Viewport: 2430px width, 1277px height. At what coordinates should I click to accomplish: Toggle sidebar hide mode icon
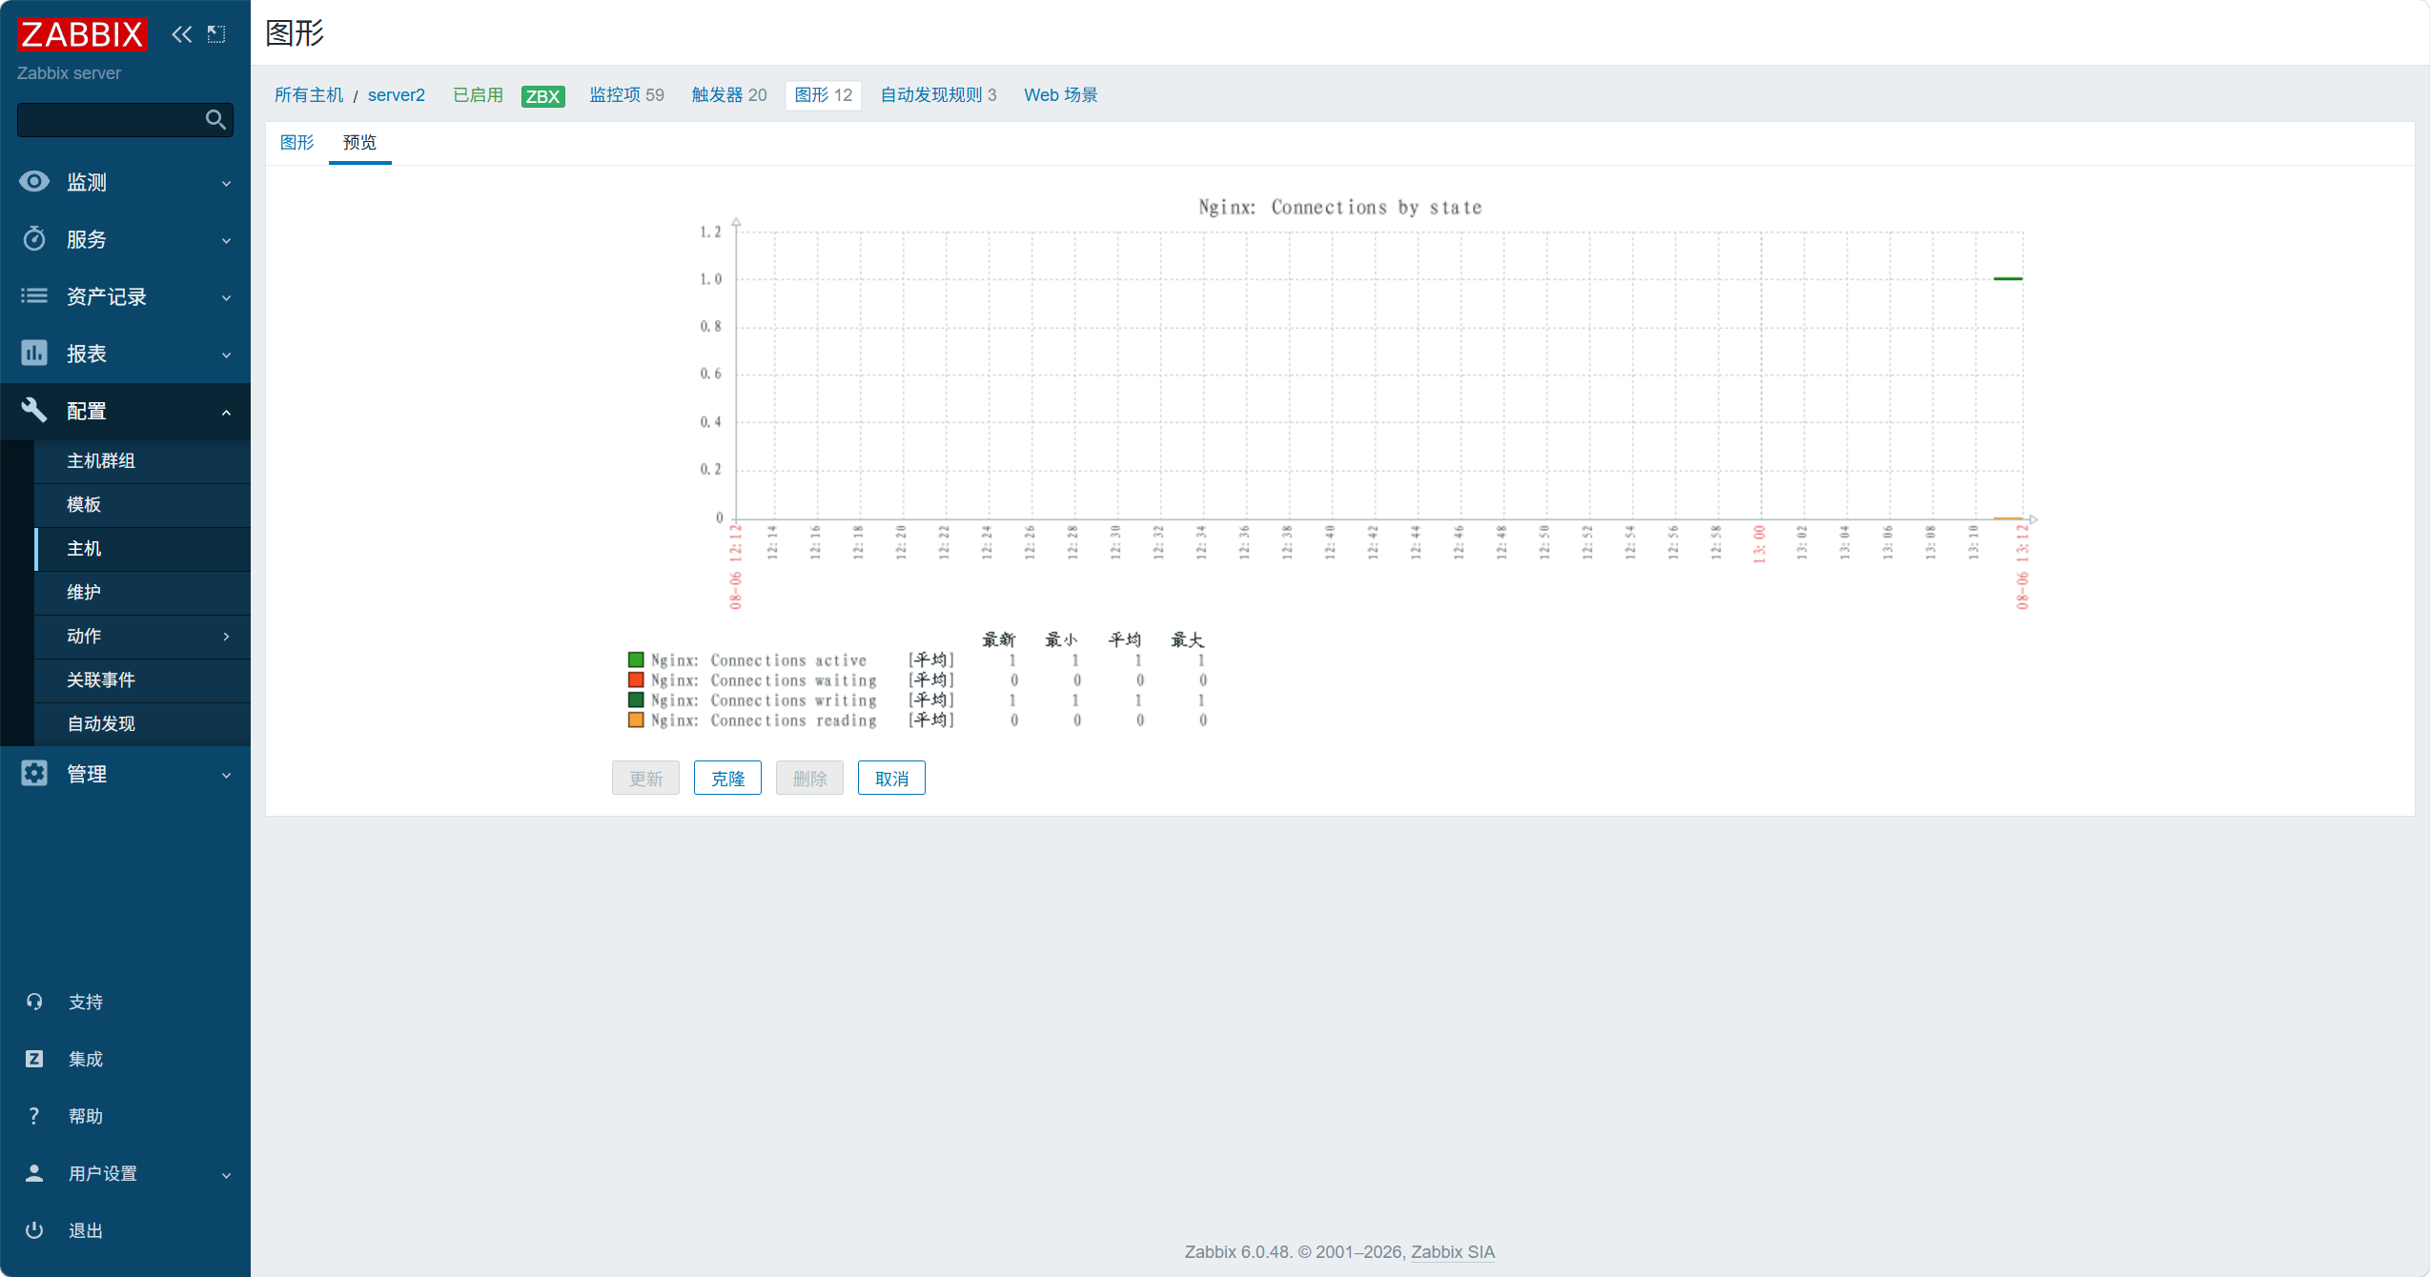coord(217,34)
